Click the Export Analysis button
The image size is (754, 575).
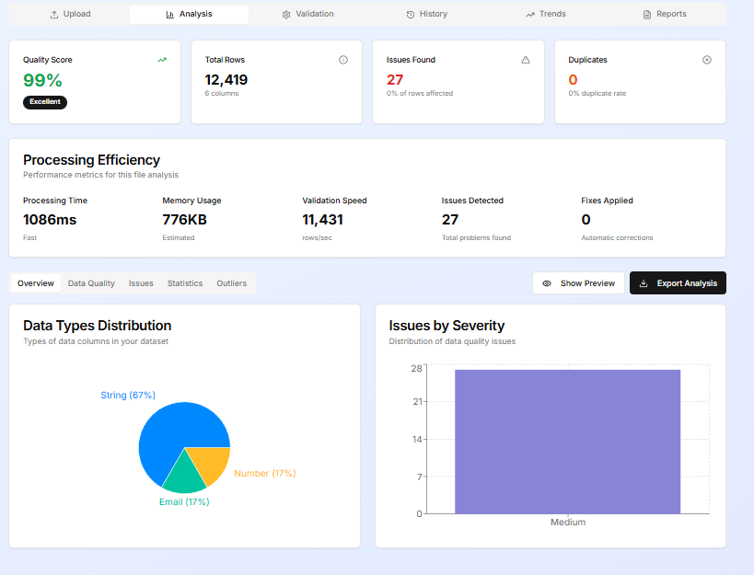678,283
